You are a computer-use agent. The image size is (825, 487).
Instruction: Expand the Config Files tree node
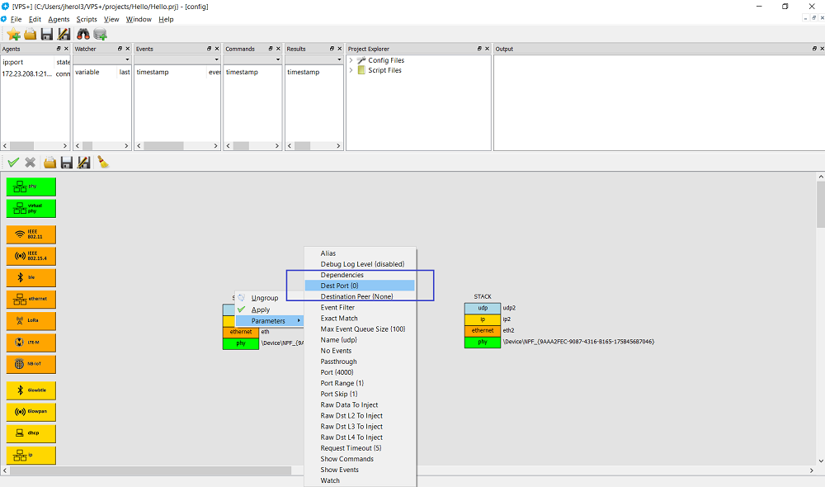pos(351,60)
